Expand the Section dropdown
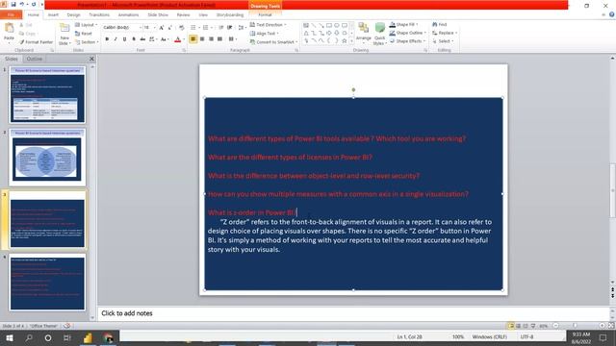The image size is (616, 346). (x=87, y=42)
